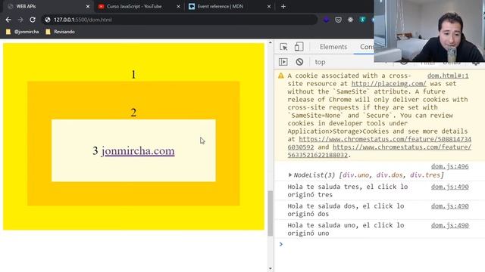Click the page vertical scrollbar thumb
Viewport: 485px width, 272px height.
[x=270, y=213]
